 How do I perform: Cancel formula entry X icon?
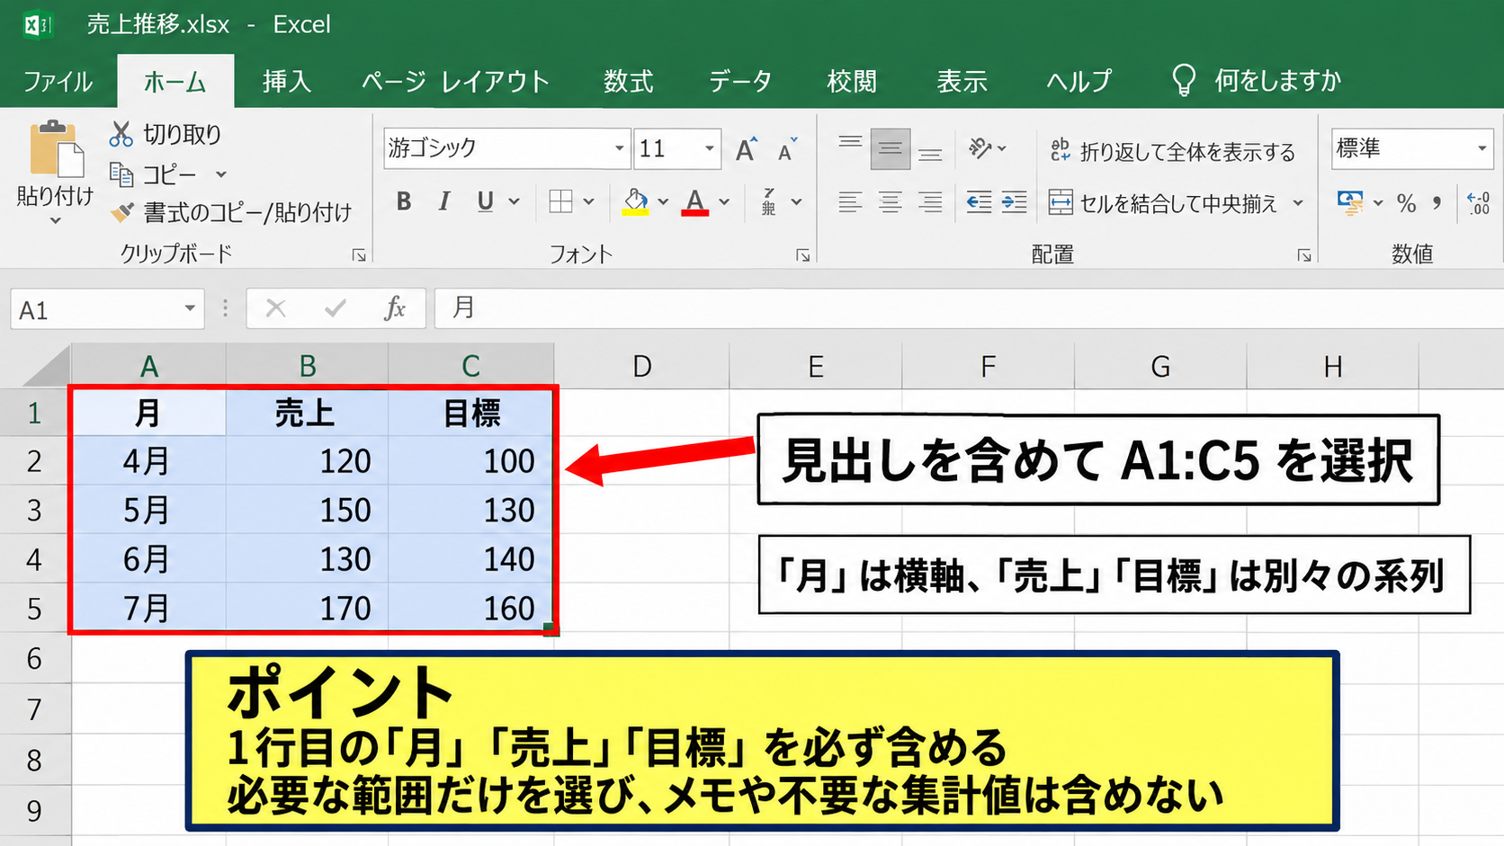(276, 308)
